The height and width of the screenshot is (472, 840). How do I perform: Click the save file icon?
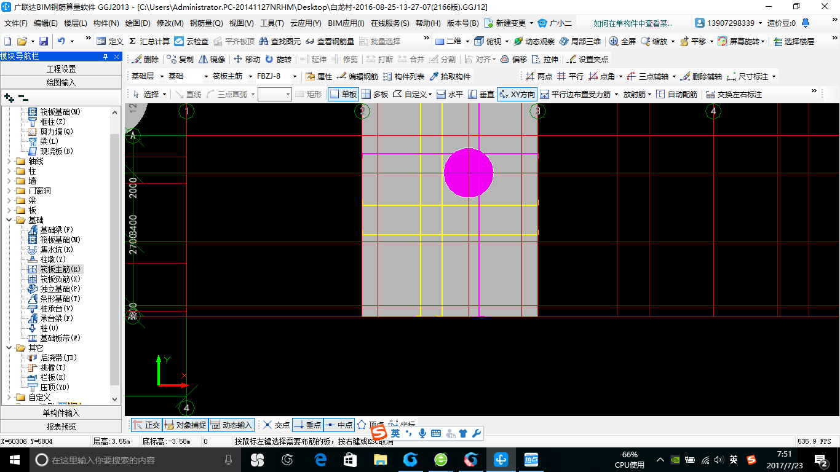point(44,41)
